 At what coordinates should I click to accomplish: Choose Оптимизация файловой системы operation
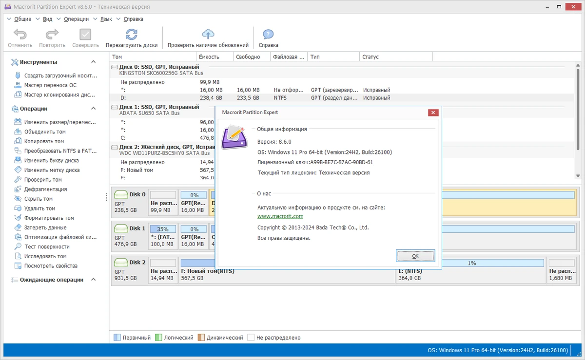tap(55, 237)
